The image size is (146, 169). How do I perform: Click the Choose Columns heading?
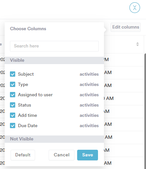[x=28, y=29]
